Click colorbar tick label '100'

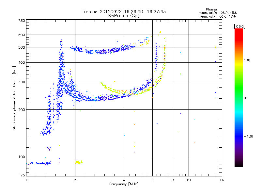pyautogui.click(x=247, y=60)
